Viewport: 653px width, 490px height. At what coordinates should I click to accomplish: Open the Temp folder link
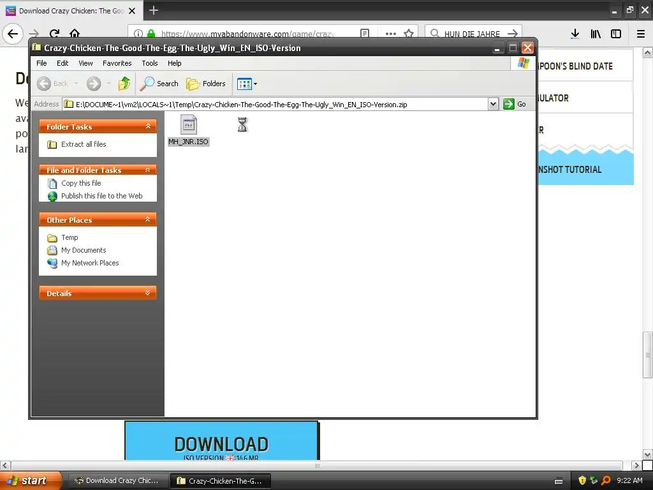click(x=70, y=237)
